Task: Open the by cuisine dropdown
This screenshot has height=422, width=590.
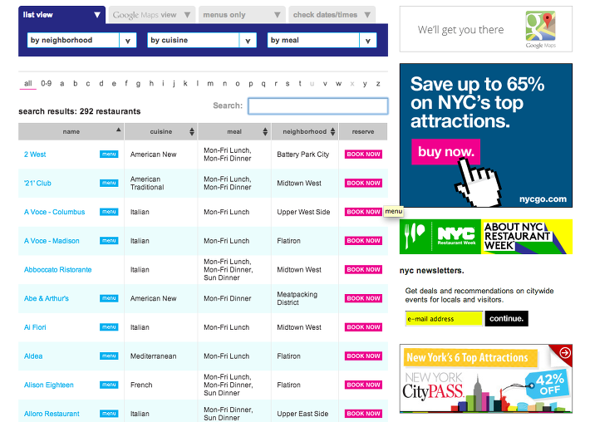Action: 202,40
